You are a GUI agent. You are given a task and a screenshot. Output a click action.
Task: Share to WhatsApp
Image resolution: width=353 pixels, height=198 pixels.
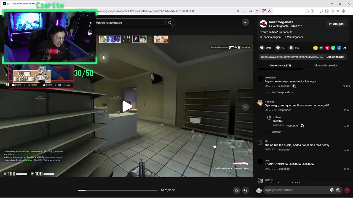point(333,48)
